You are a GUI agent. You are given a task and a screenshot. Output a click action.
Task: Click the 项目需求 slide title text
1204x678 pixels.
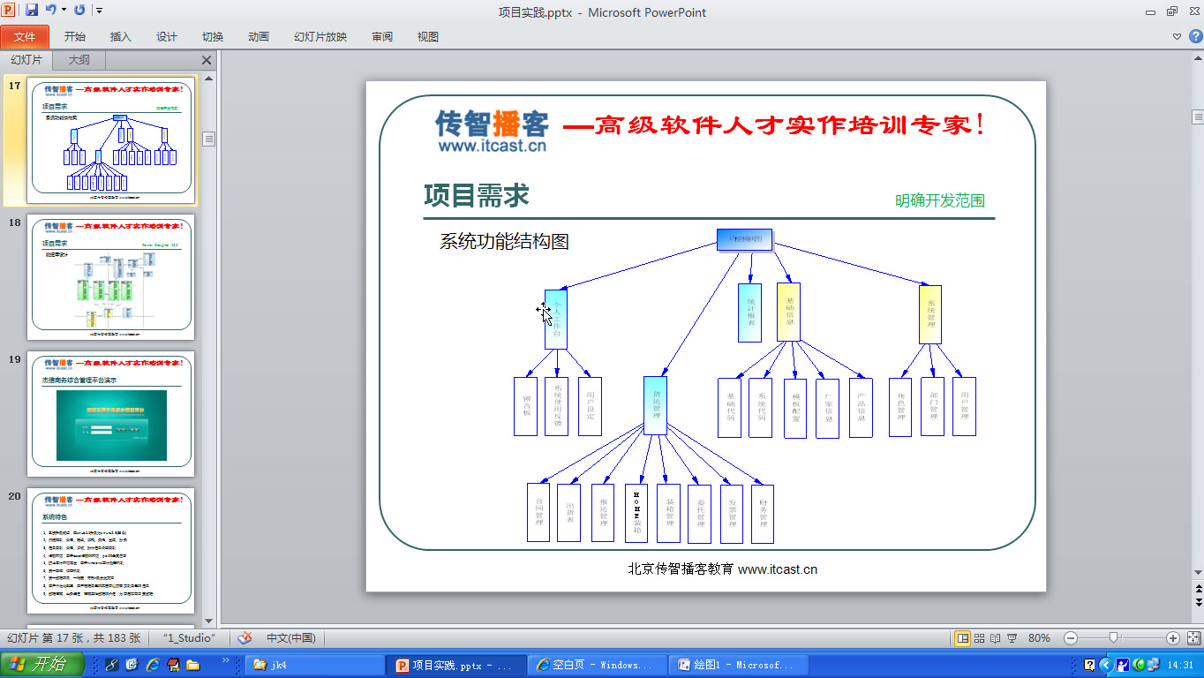coord(477,195)
